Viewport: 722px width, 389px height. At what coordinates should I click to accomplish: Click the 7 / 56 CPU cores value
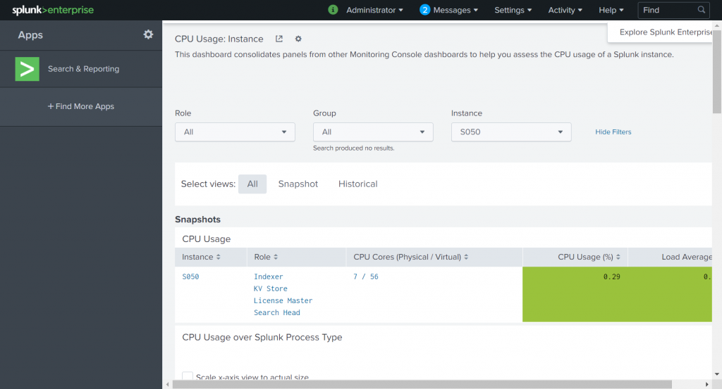tap(366, 276)
